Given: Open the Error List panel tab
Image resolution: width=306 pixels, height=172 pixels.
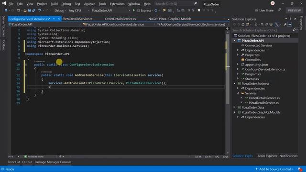Looking at the screenshot, I should click(14, 162).
